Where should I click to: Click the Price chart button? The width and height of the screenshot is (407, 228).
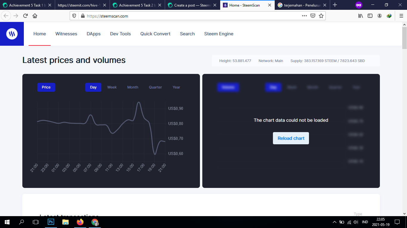click(x=46, y=87)
